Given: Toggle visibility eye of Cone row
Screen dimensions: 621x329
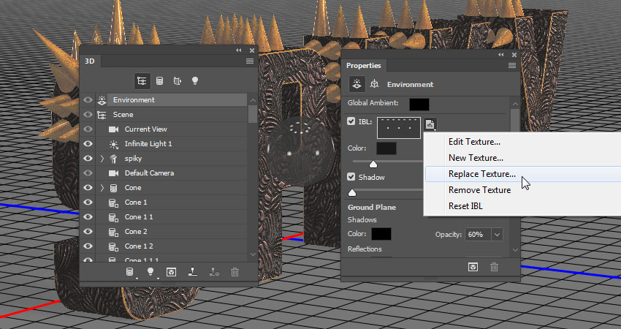Looking at the screenshot, I should [x=88, y=188].
